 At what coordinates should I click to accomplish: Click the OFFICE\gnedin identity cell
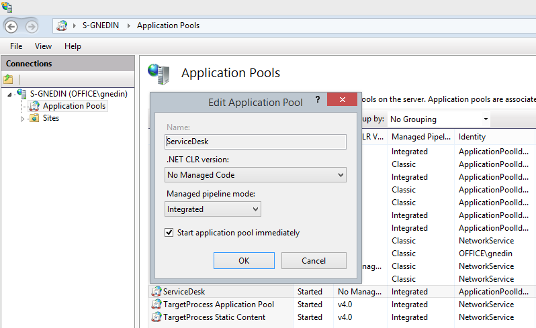tap(486, 254)
